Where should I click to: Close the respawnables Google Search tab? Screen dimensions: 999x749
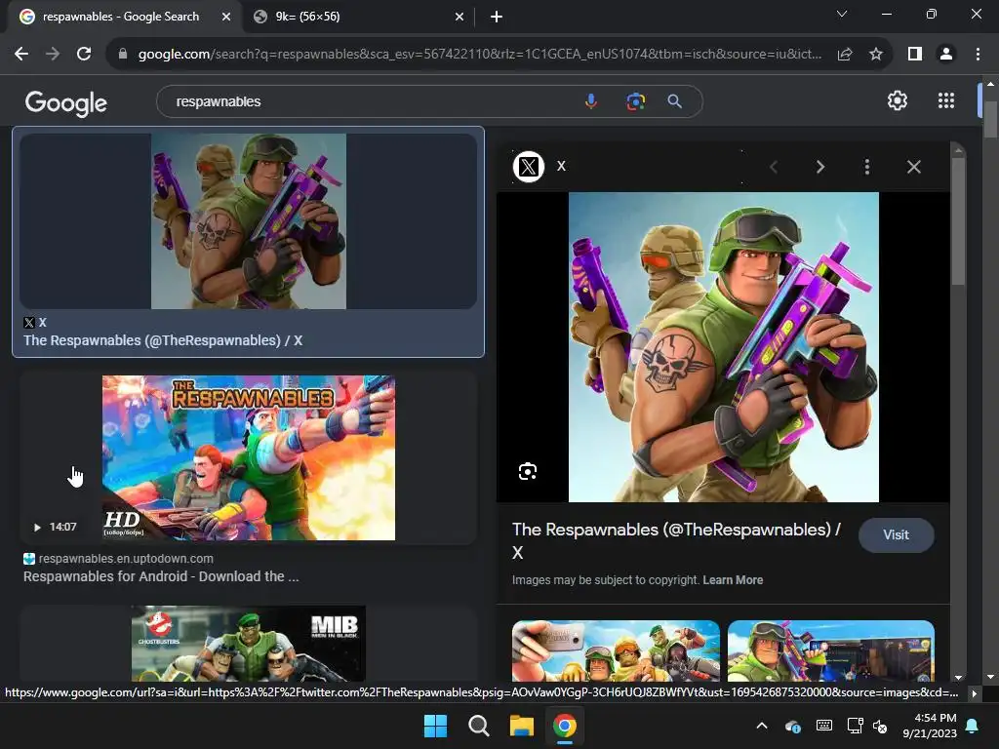(x=226, y=17)
